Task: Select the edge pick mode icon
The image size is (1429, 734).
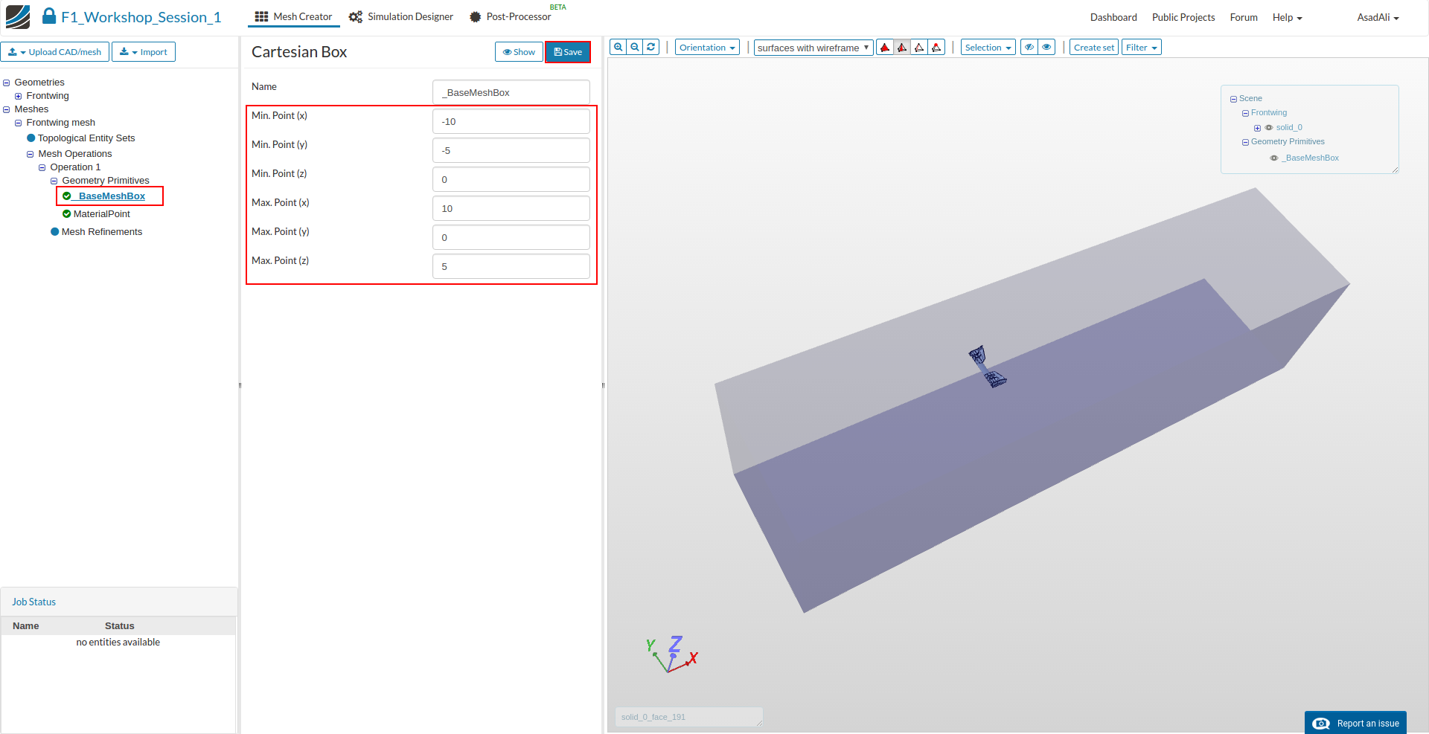Action: click(919, 48)
